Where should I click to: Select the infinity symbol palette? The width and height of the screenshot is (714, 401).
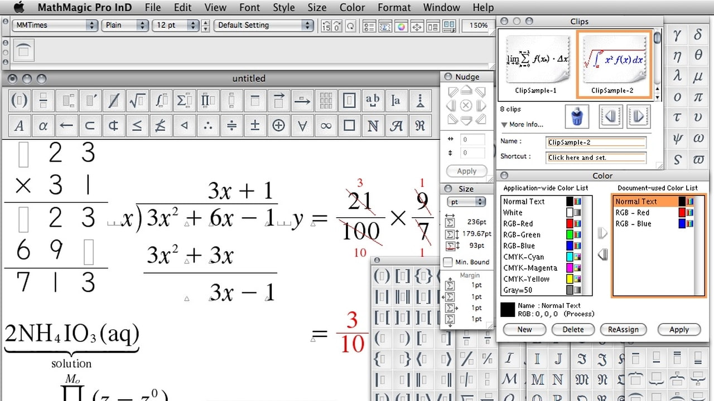(326, 125)
